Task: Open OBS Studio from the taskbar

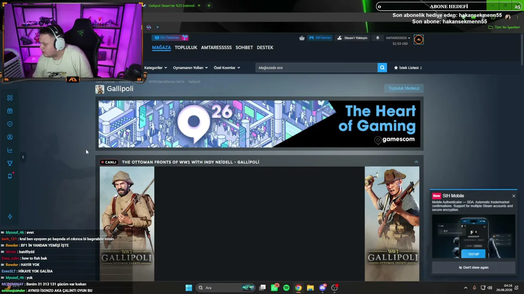Action: click(334, 288)
